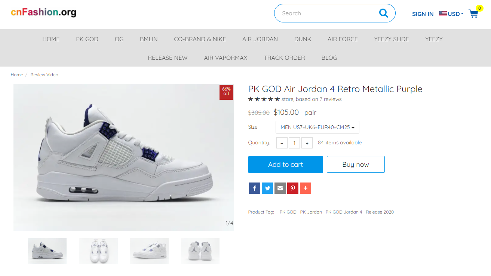Pin product on Pinterest
This screenshot has height=276, width=491.
292,188
